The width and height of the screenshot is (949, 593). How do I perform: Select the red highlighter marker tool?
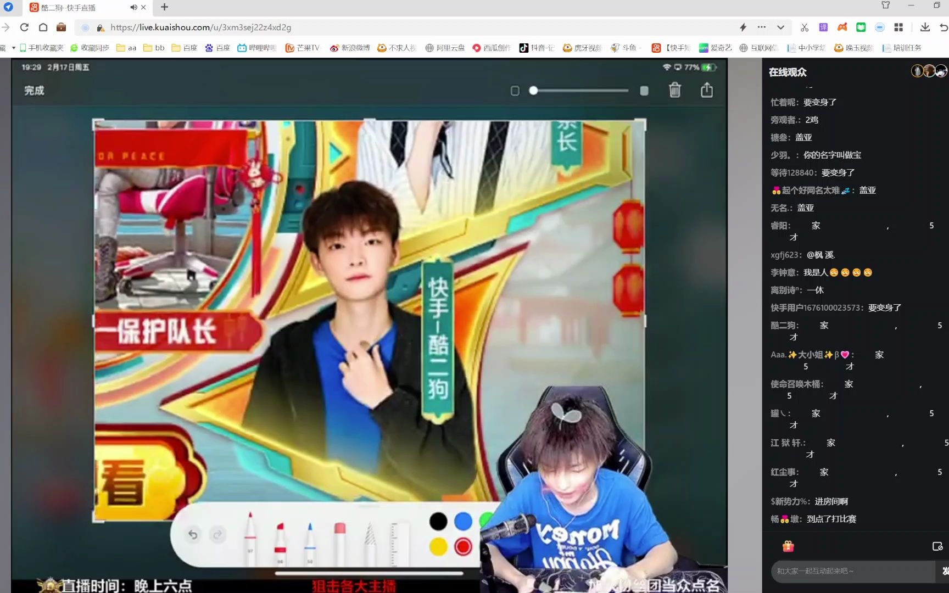[280, 542]
